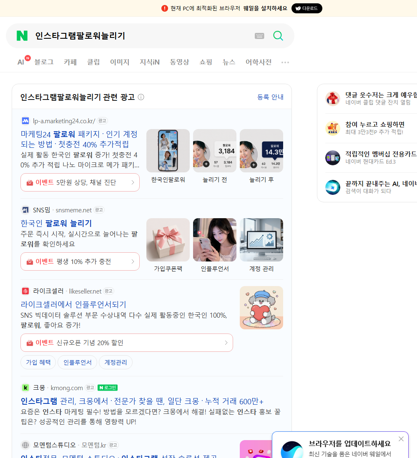
Task: Open the 인스타그램 관리, 크몽에서 ad title
Action: 142,401
